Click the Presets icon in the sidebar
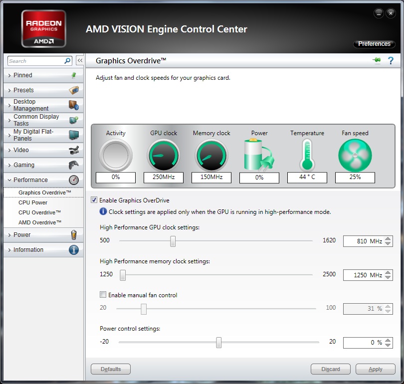404x384 pixels. coord(74,90)
